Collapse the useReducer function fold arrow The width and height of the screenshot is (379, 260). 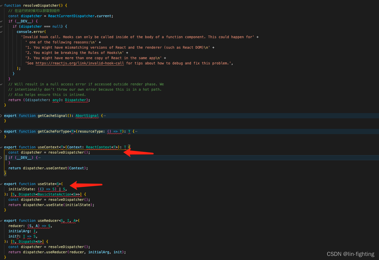tap(1, 221)
